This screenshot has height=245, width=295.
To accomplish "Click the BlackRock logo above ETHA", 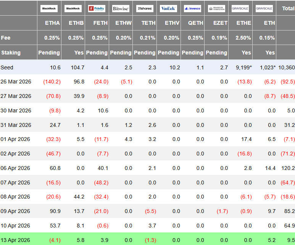I will coord(49,8).
